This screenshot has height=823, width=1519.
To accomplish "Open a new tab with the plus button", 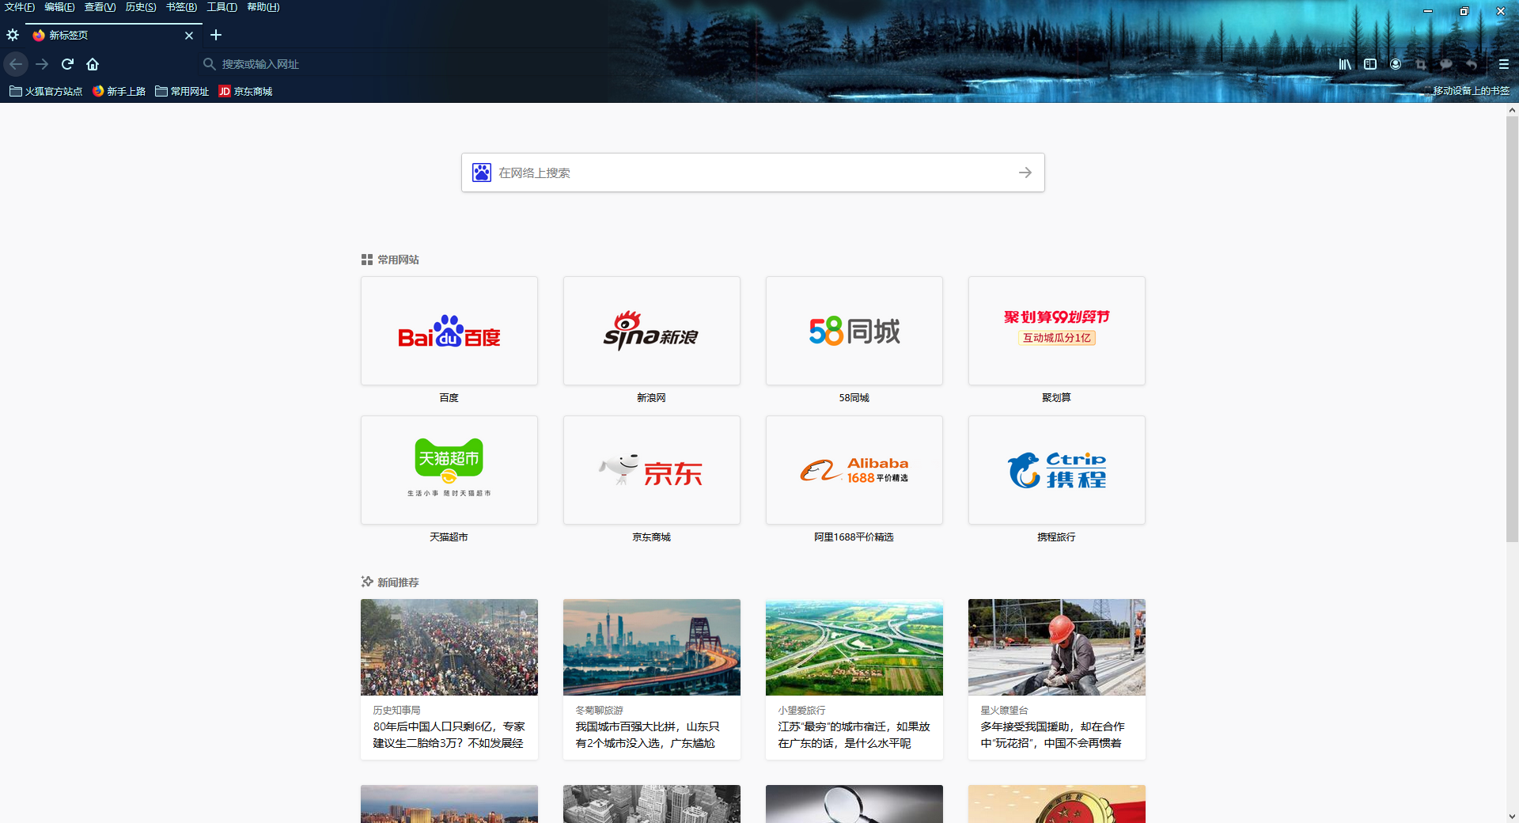I will point(216,35).
